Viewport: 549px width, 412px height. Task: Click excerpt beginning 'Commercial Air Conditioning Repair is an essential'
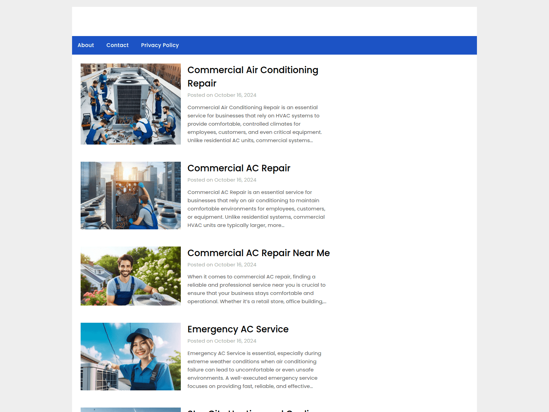[x=255, y=124]
